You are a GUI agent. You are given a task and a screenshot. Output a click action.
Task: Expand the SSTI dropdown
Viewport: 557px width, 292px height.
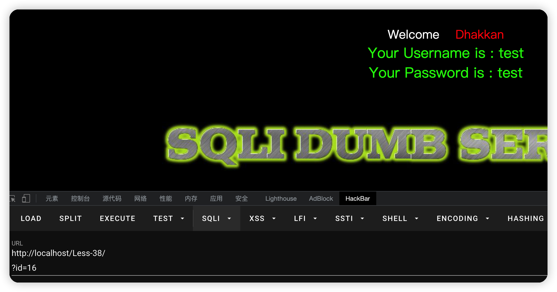[350, 218]
